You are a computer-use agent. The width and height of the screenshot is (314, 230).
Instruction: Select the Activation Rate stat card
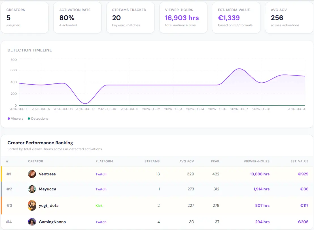[x=77, y=18]
